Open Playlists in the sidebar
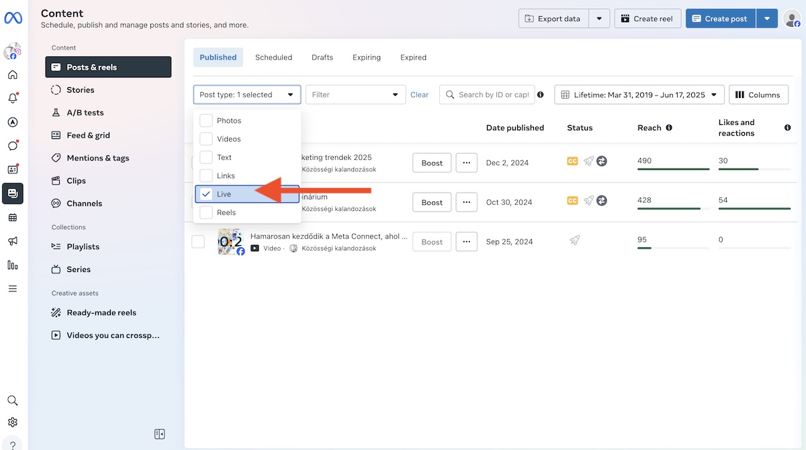 (108, 246)
